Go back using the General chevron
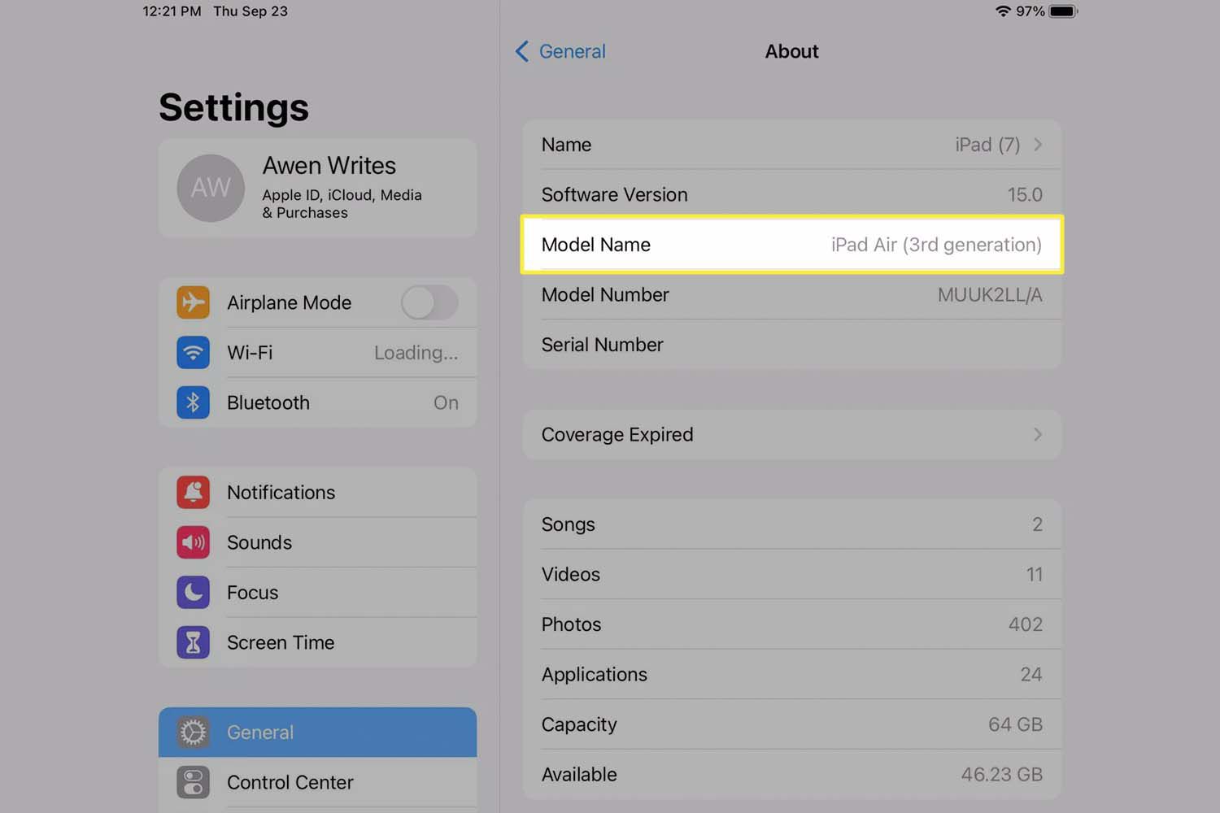 522,51
